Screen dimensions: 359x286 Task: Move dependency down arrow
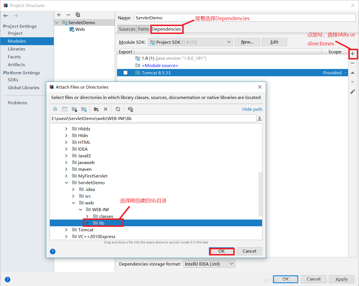click(353, 82)
